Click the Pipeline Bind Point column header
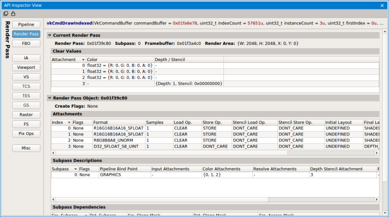The image size is (389, 217). click(124, 169)
